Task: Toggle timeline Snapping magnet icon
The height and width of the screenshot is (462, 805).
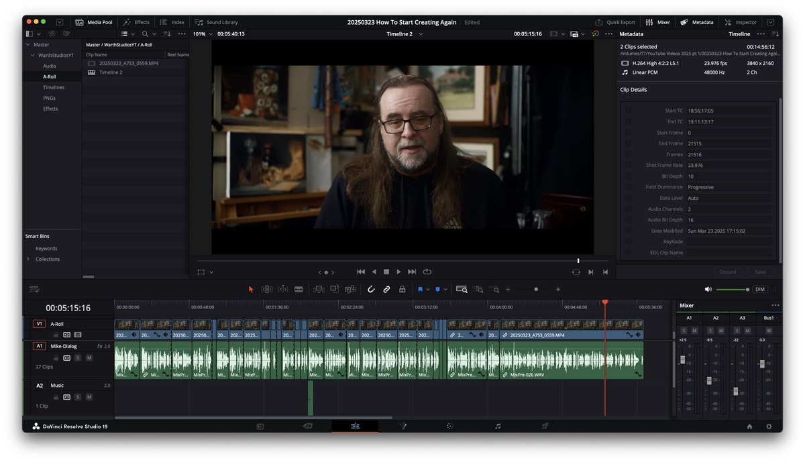Action: 371,289
